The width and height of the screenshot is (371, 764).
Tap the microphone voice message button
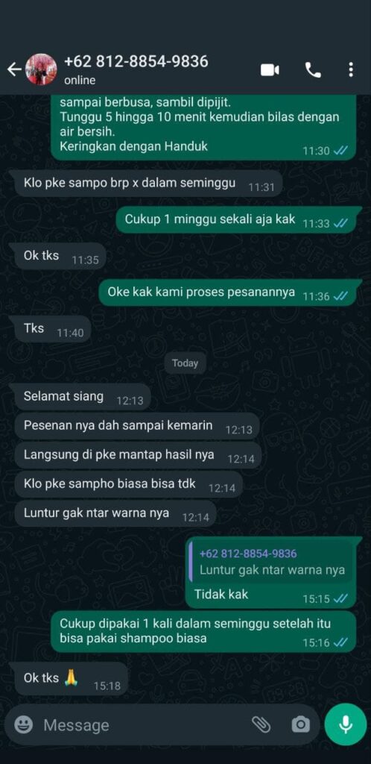coord(346,724)
